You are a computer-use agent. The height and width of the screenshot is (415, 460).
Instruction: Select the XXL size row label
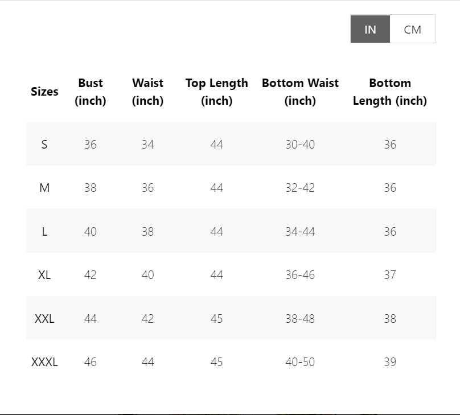[x=44, y=319]
